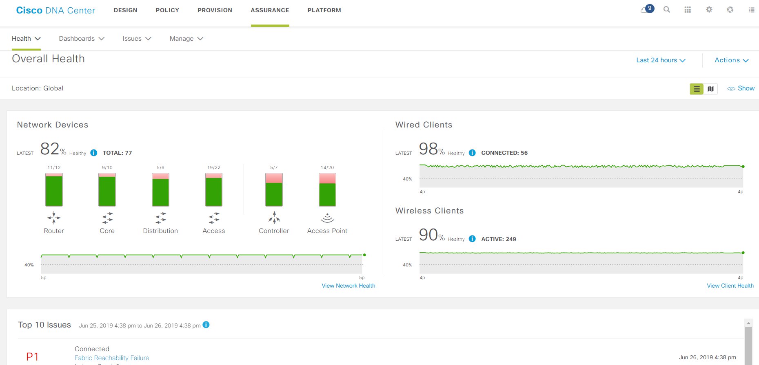Go to the PLATFORM tab
This screenshot has height=365, width=759.
pos(324,10)
